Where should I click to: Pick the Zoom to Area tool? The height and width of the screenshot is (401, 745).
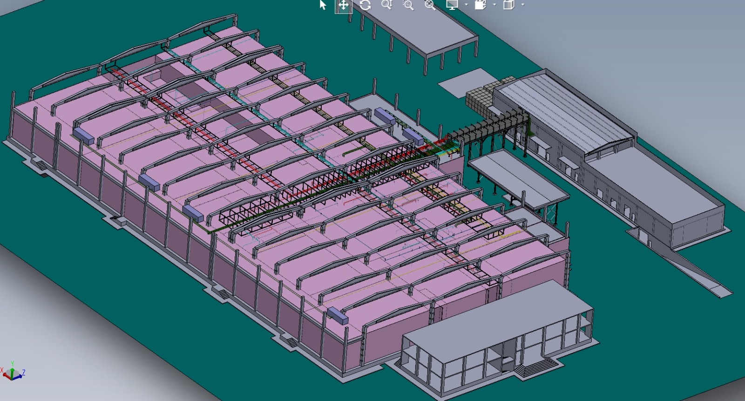(x=408, y=5)
